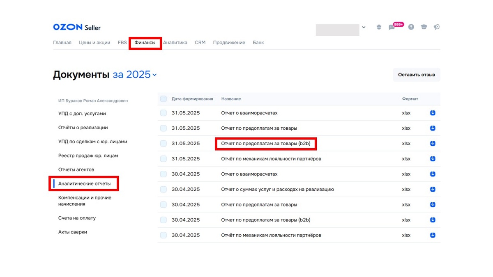This screenshot has height=277, width=493.
Task: Open the Аналитика menu item
Action: (x=175, y=43)
